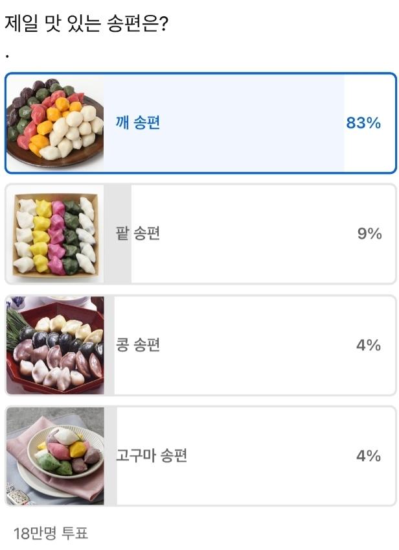
Task: Vote for the 고구마 송편 label
Action: [152, 456]
